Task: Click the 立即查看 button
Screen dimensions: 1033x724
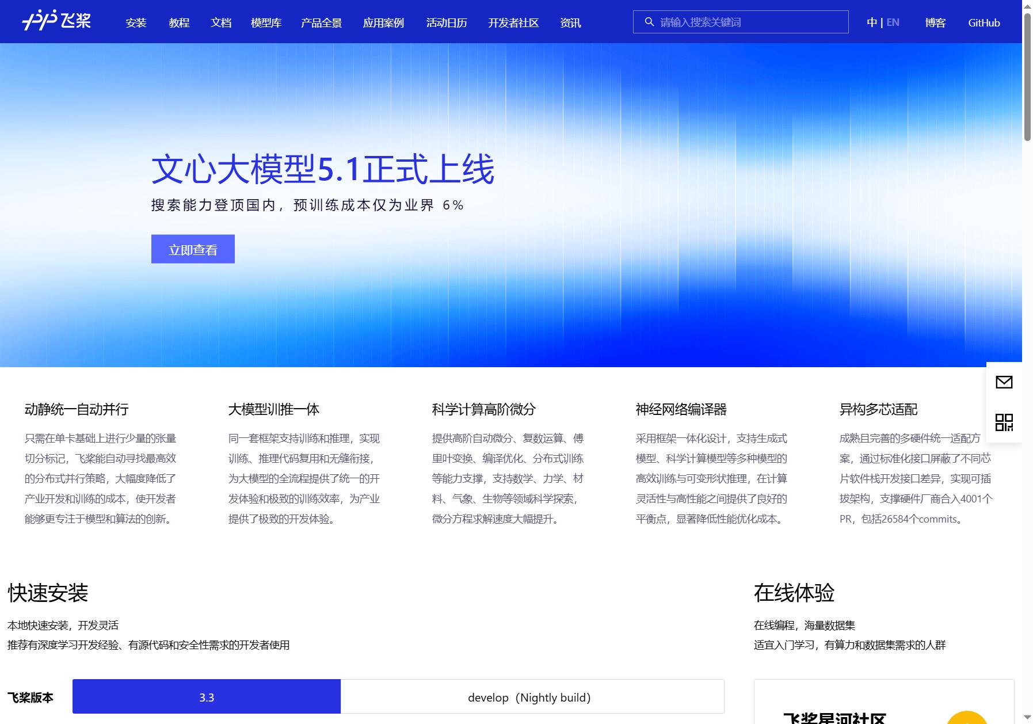Action: tap(193, 249)
